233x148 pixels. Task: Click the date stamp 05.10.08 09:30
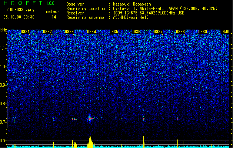click(19, 17)
